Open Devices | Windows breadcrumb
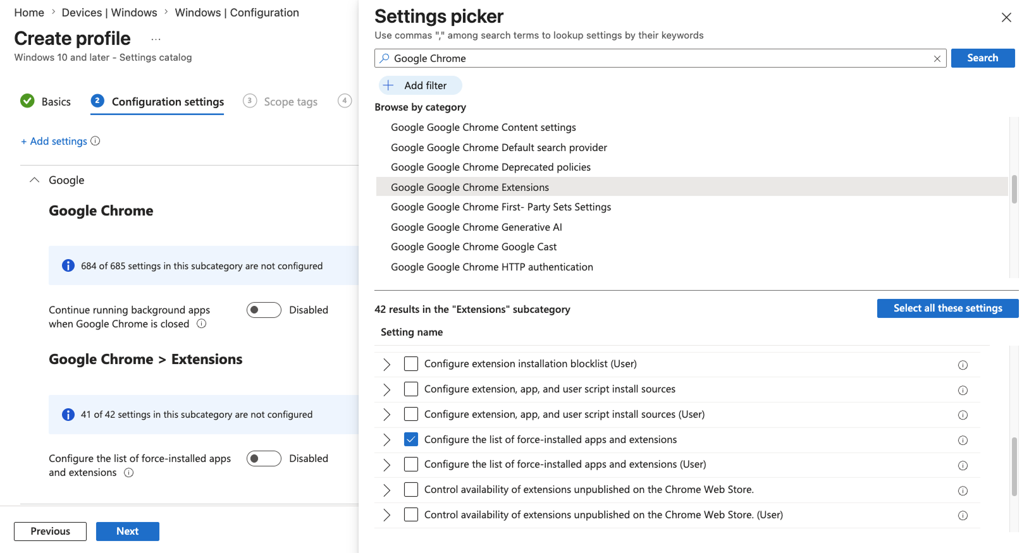Image resolution: width=1029 pixels, height=553 pixels. [x=109, y=13]
